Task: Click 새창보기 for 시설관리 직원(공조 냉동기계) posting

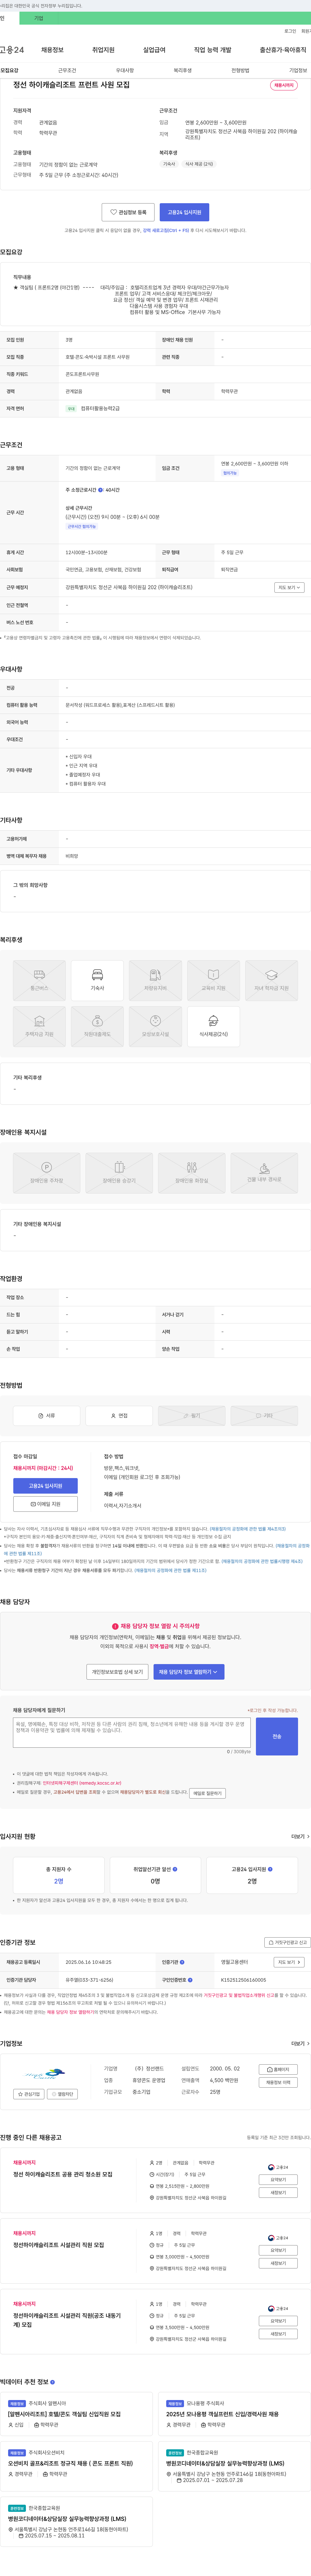Action: point(278,2334)
